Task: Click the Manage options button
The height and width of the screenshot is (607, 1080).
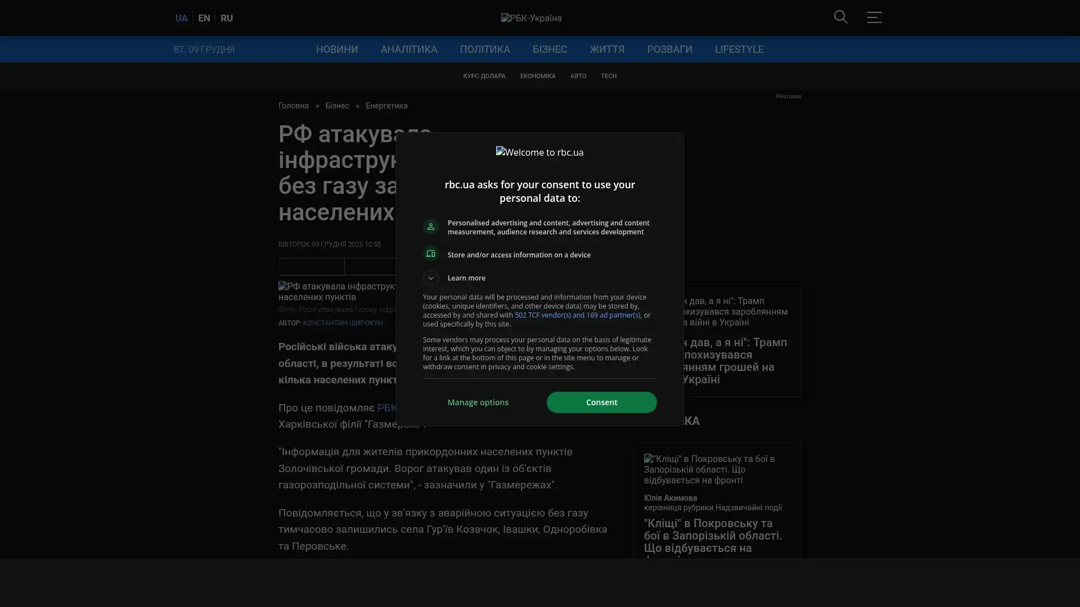Action: pyautogui.click(x=478, y=402)
